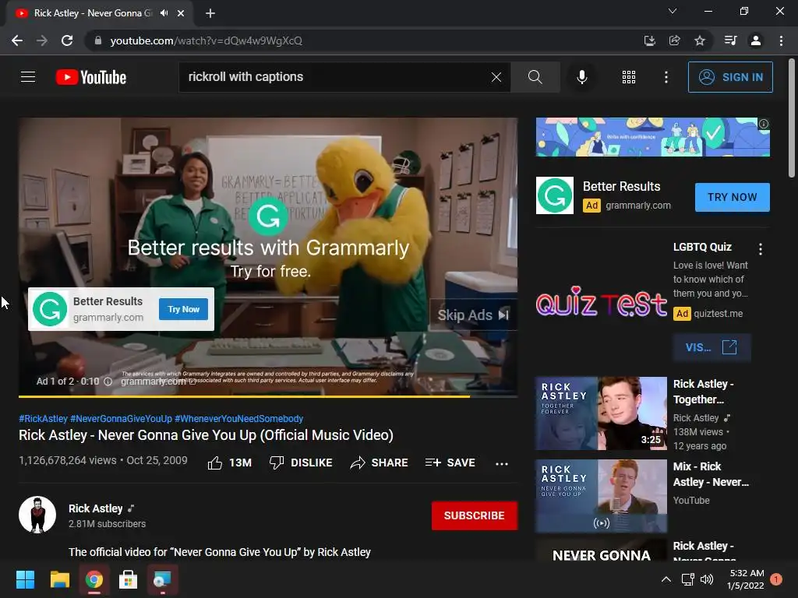Click the red SUBSCRIBE button
The width and height of the screenshot is (798, 598).
pos(475,515)
